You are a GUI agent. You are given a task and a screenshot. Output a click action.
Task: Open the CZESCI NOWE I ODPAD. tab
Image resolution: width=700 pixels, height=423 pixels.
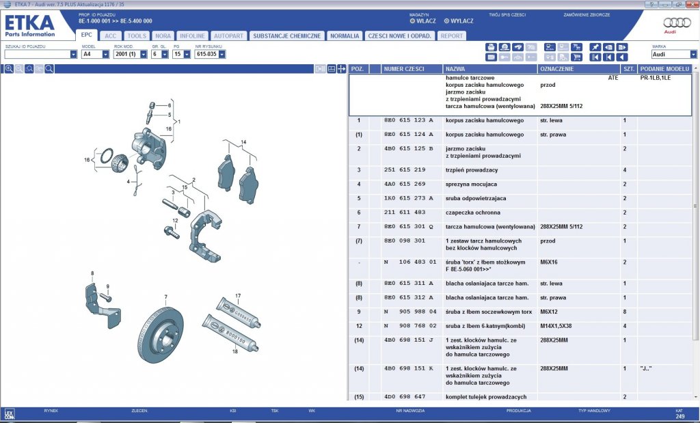(x=399, y=36)
